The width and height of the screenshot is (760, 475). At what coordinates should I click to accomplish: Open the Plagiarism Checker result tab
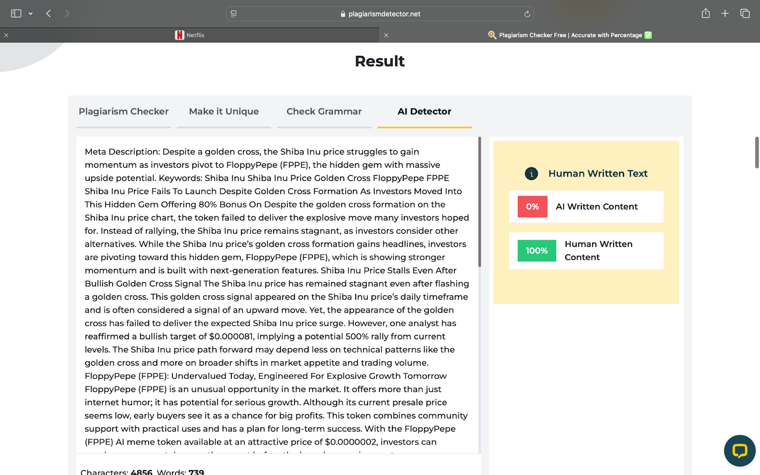[123, 112]
